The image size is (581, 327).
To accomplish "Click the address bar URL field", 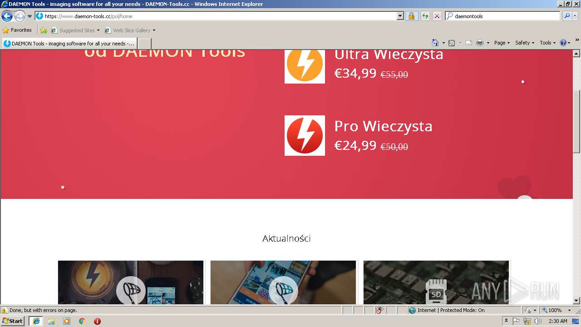I will (216, 16).
